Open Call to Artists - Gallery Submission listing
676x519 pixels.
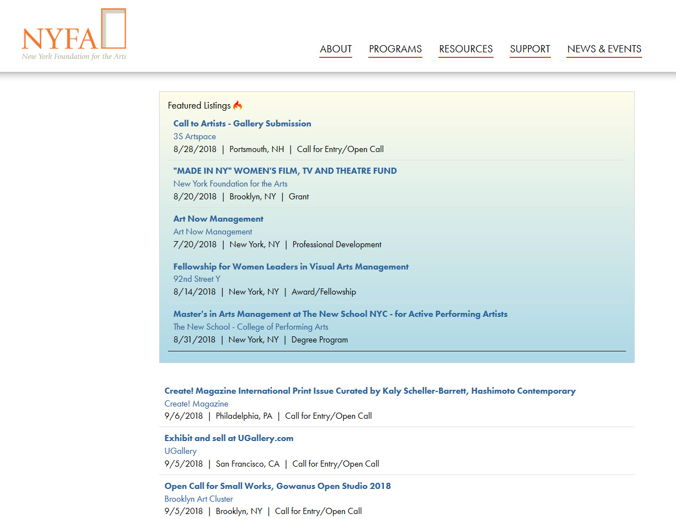pos(242,124)
